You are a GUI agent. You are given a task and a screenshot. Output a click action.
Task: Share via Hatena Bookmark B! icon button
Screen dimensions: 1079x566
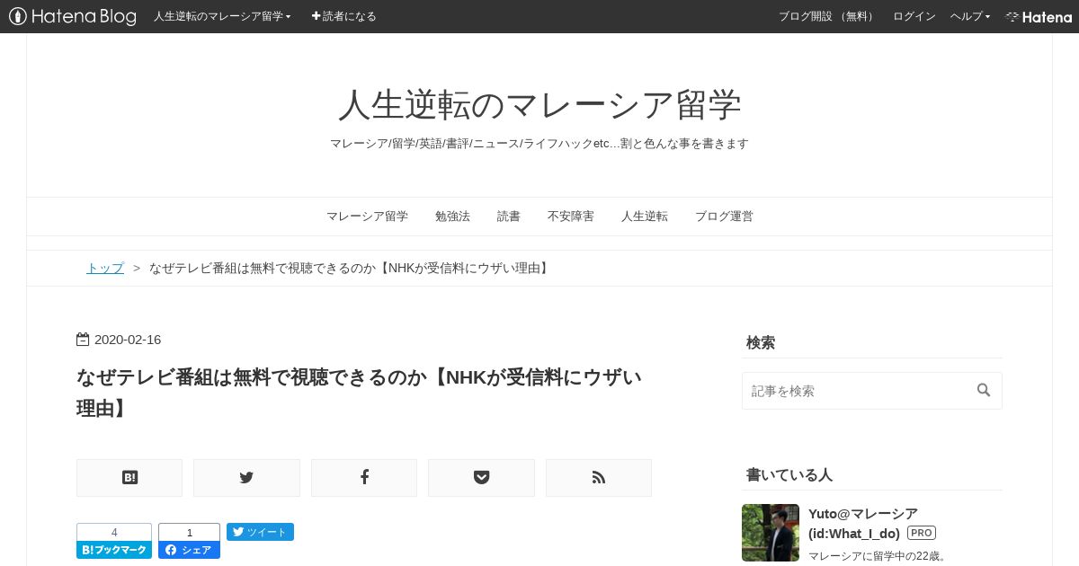pyautogui.click(x=129, y=478)
